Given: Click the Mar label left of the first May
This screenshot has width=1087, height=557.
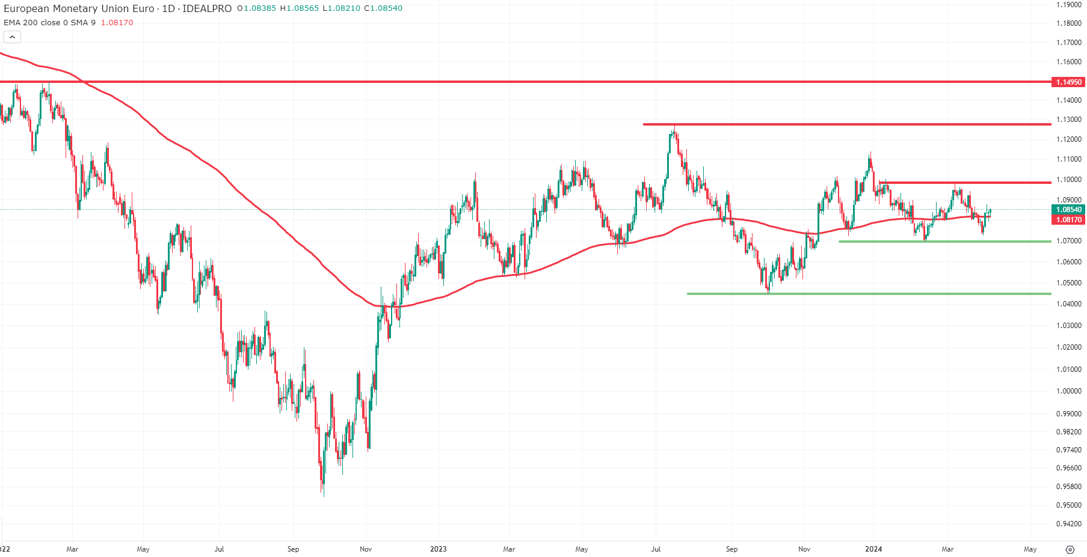Looking at the screenshot, I should [x=72, y=549].
